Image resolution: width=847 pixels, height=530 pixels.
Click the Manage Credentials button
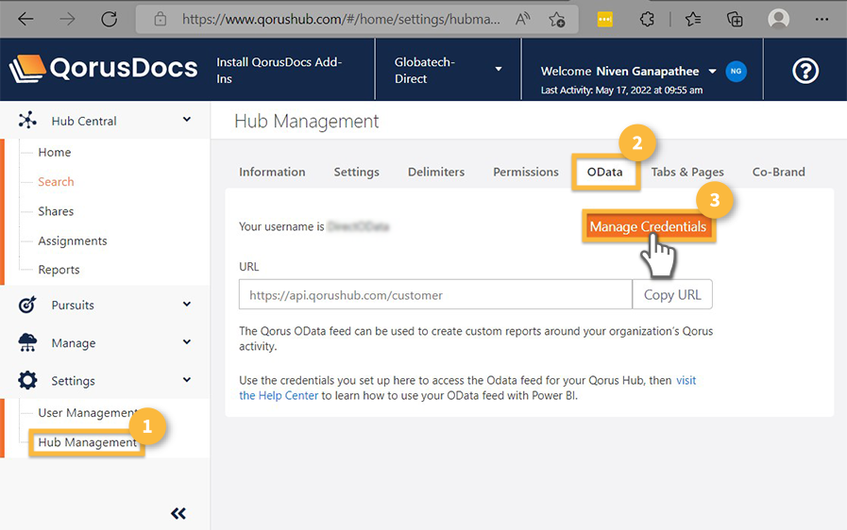pyautogui.click(x=648, y=226)
